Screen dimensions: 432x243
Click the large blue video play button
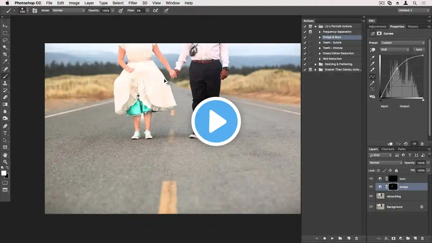click(216, 122)
